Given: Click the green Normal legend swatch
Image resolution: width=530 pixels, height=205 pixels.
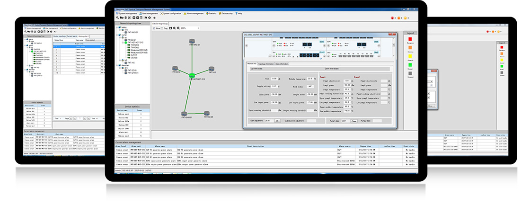Looking at the screenshot, I should [x=410, y=65].
